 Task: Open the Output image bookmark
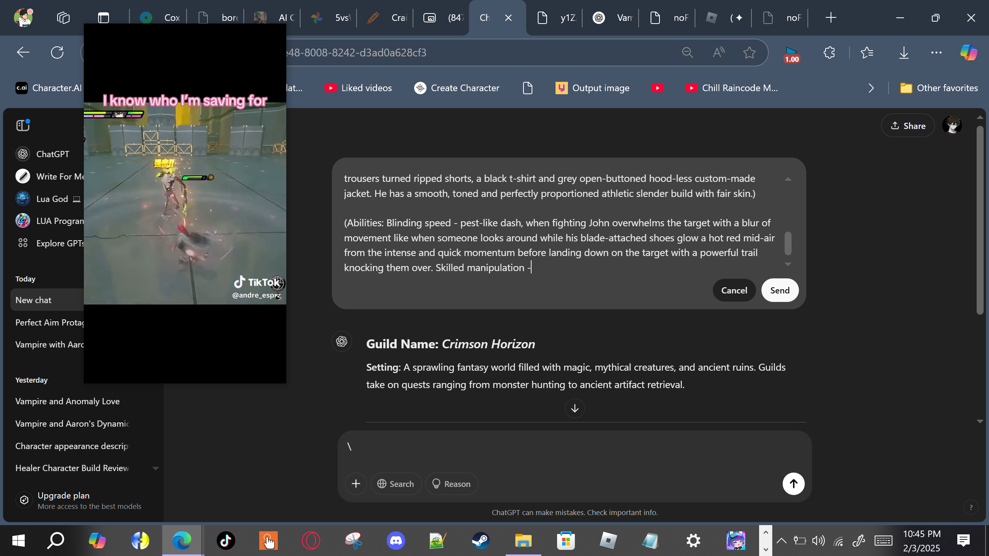[x=593, y=88]
